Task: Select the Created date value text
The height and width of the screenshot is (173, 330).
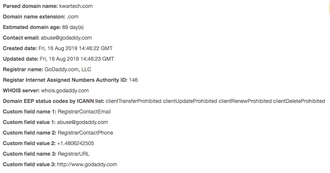Action: [76, 48]
